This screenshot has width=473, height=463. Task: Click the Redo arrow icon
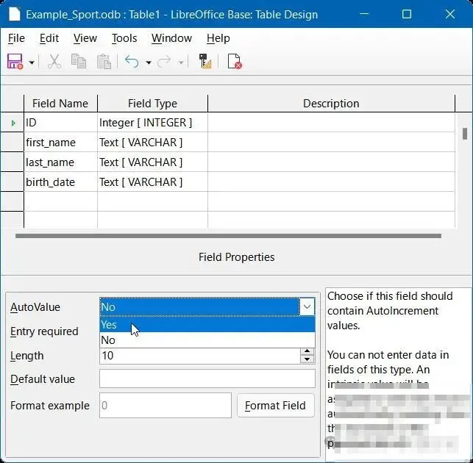[x=164, y=62]
